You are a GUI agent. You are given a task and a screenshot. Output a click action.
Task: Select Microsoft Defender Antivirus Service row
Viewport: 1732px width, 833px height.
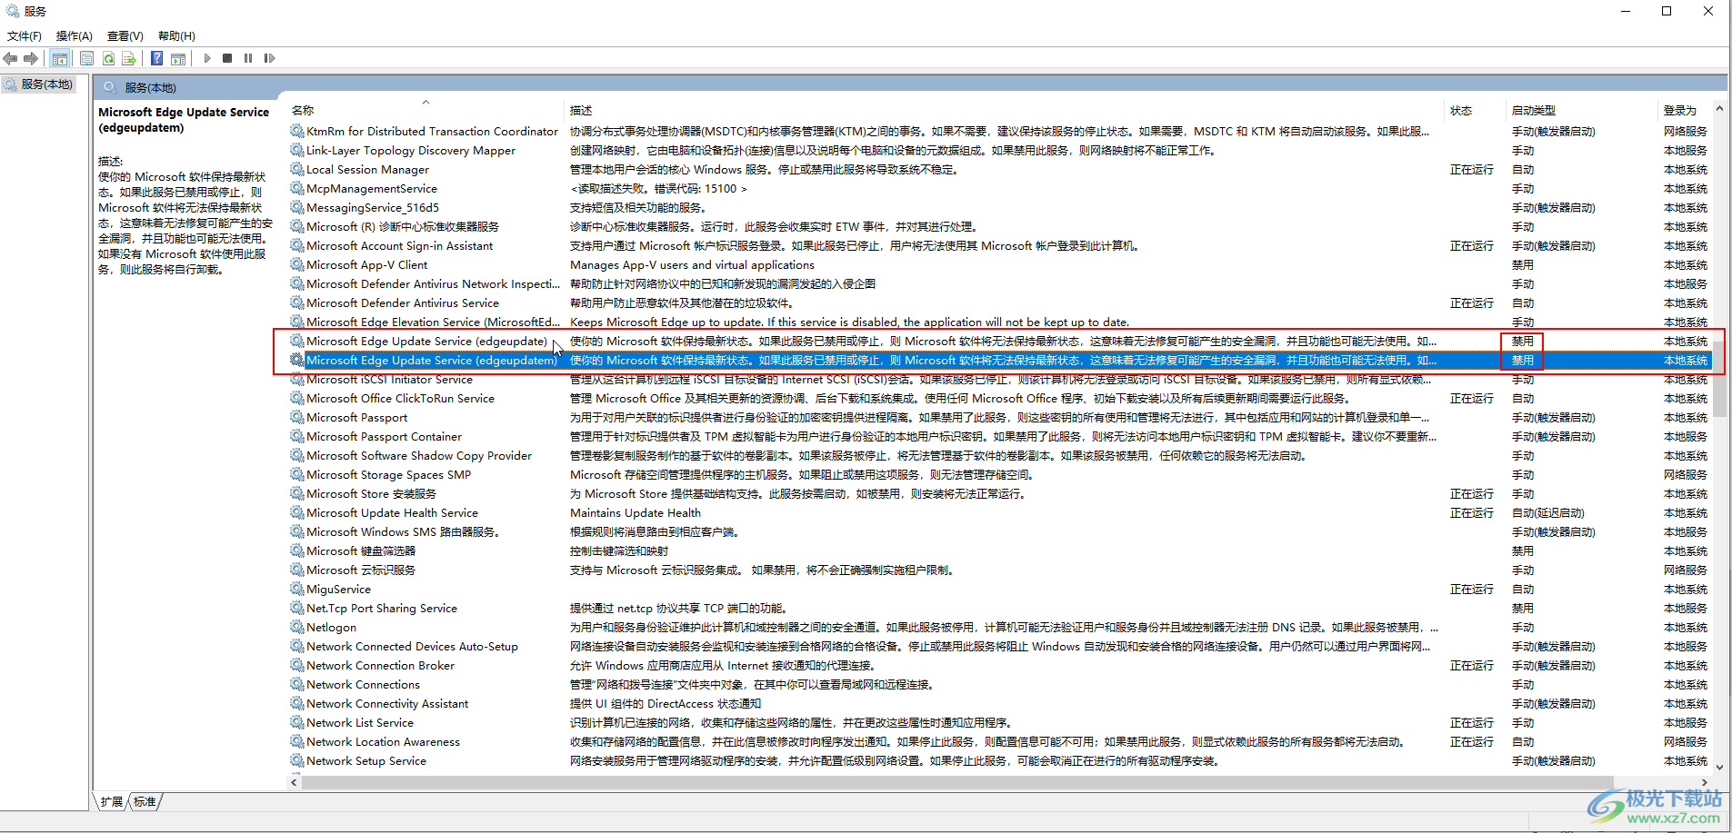pyautogui.click(x=999, y=303)
